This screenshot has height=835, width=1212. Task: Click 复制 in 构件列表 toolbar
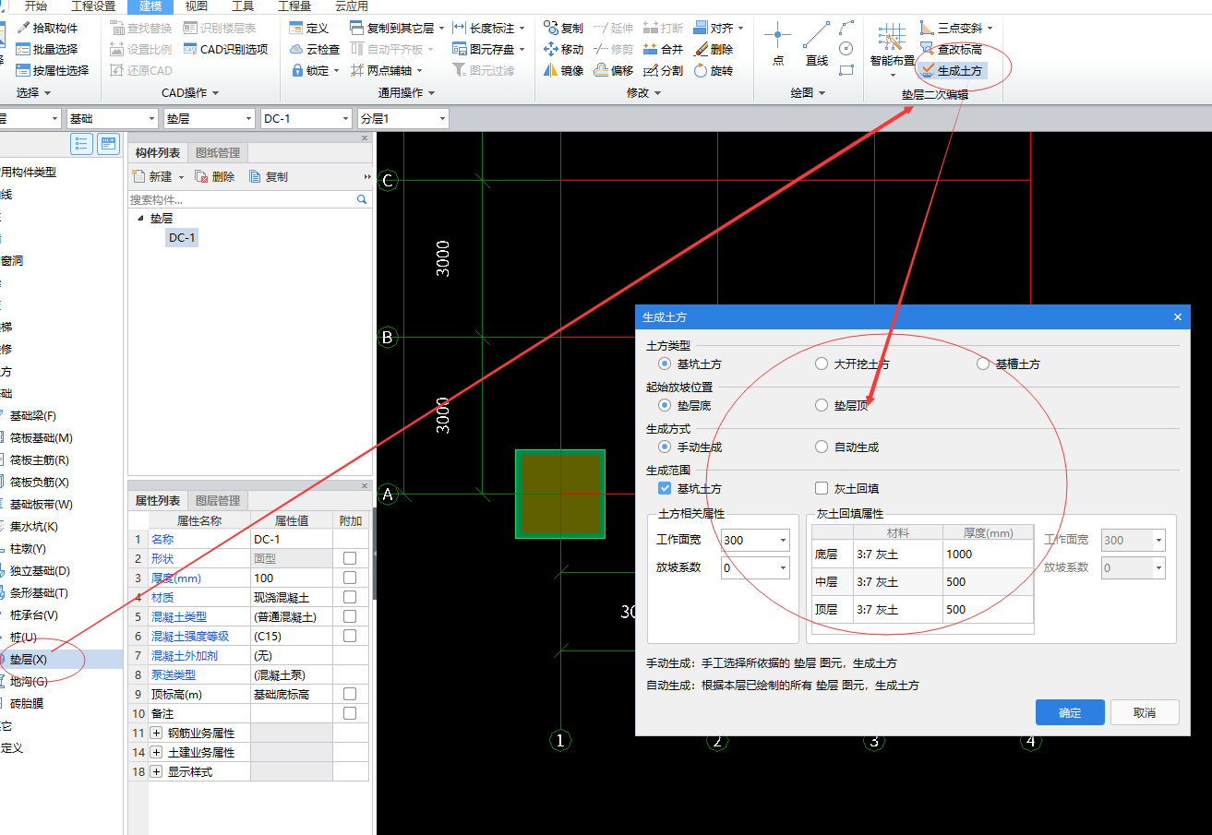[x=269, y=177]
